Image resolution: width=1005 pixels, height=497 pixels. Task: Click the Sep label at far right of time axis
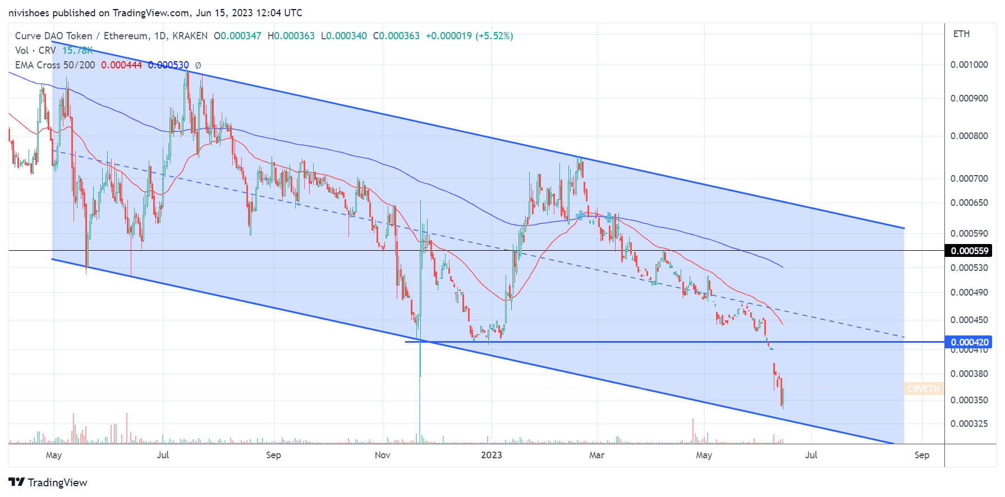tap(922, 455)
